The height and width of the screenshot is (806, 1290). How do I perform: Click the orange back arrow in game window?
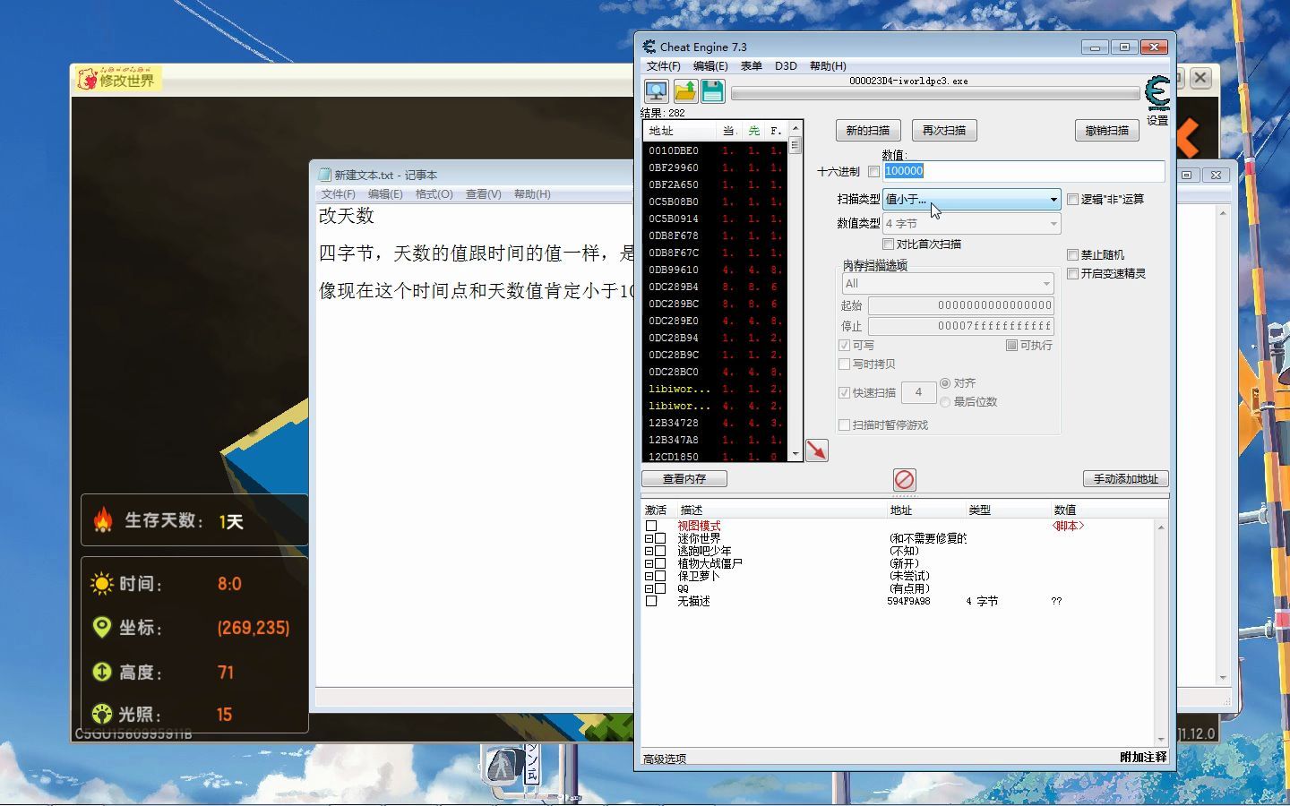1188,138
